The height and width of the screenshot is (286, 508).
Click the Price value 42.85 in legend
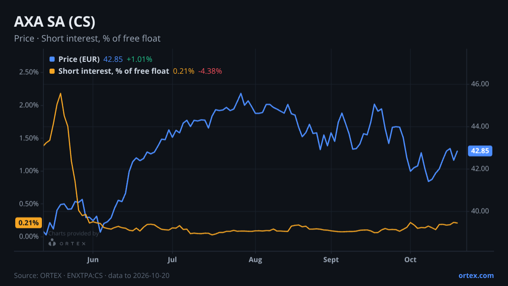click(x=113, y=59)
